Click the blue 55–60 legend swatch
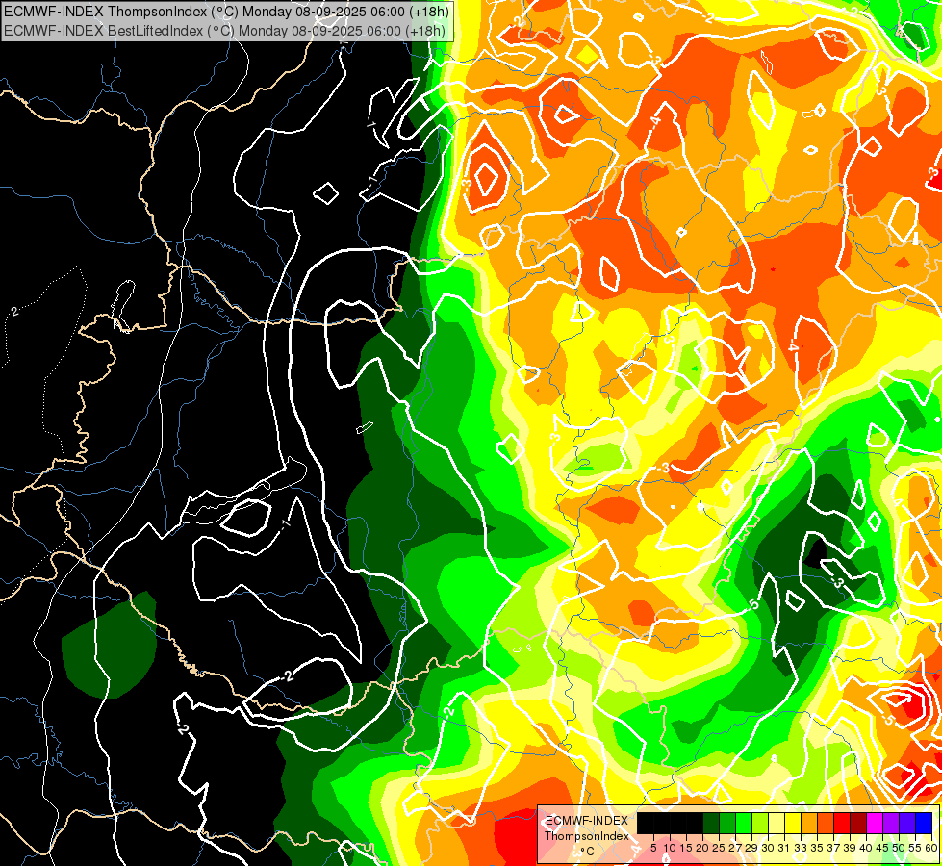 pyautogui.click(x=924, y=823)
